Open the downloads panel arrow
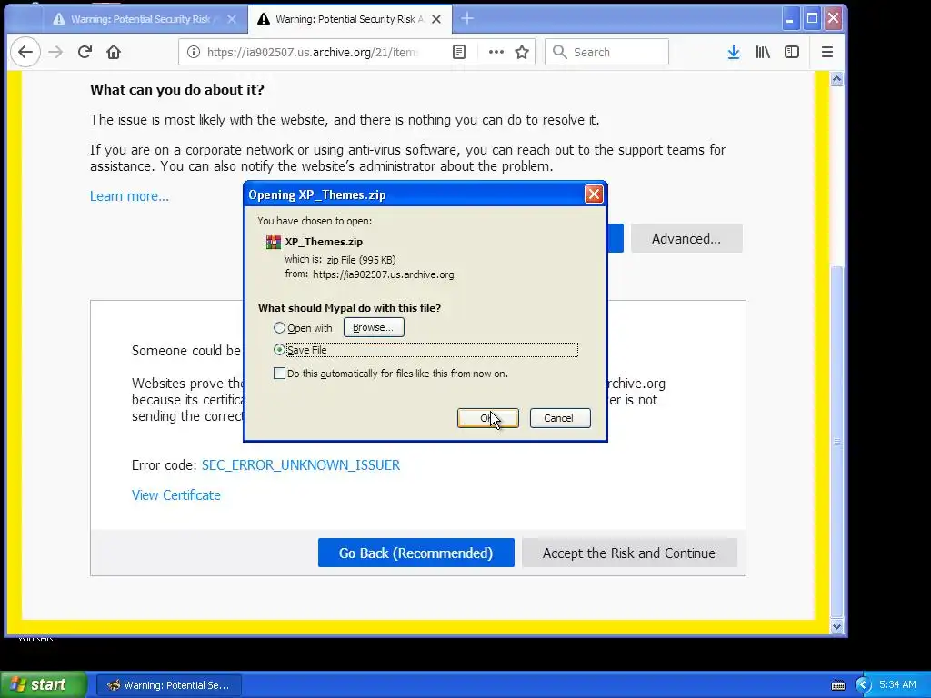 [x=734, y=52]
